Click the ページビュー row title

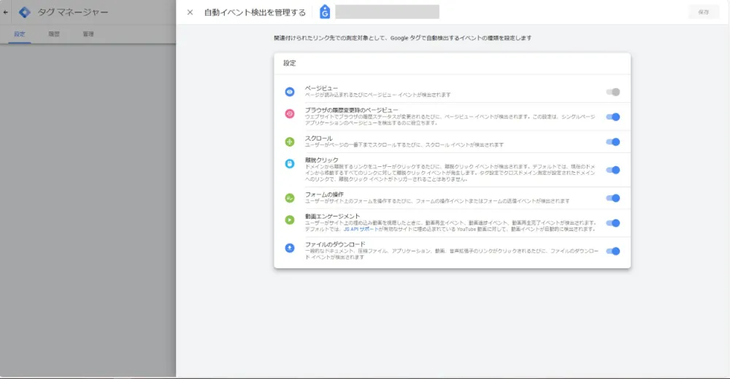pos(321,88)
